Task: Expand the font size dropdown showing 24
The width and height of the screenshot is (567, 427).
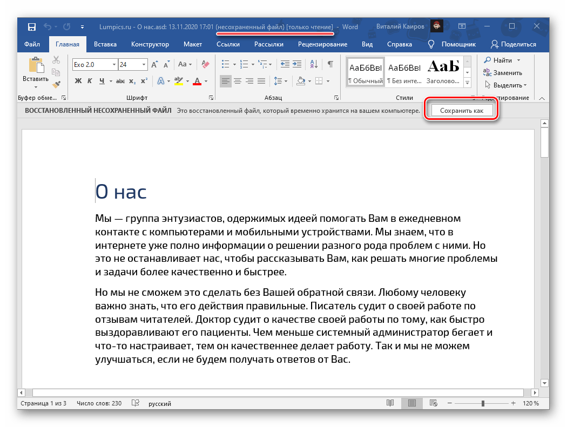Action: (143, 65)
